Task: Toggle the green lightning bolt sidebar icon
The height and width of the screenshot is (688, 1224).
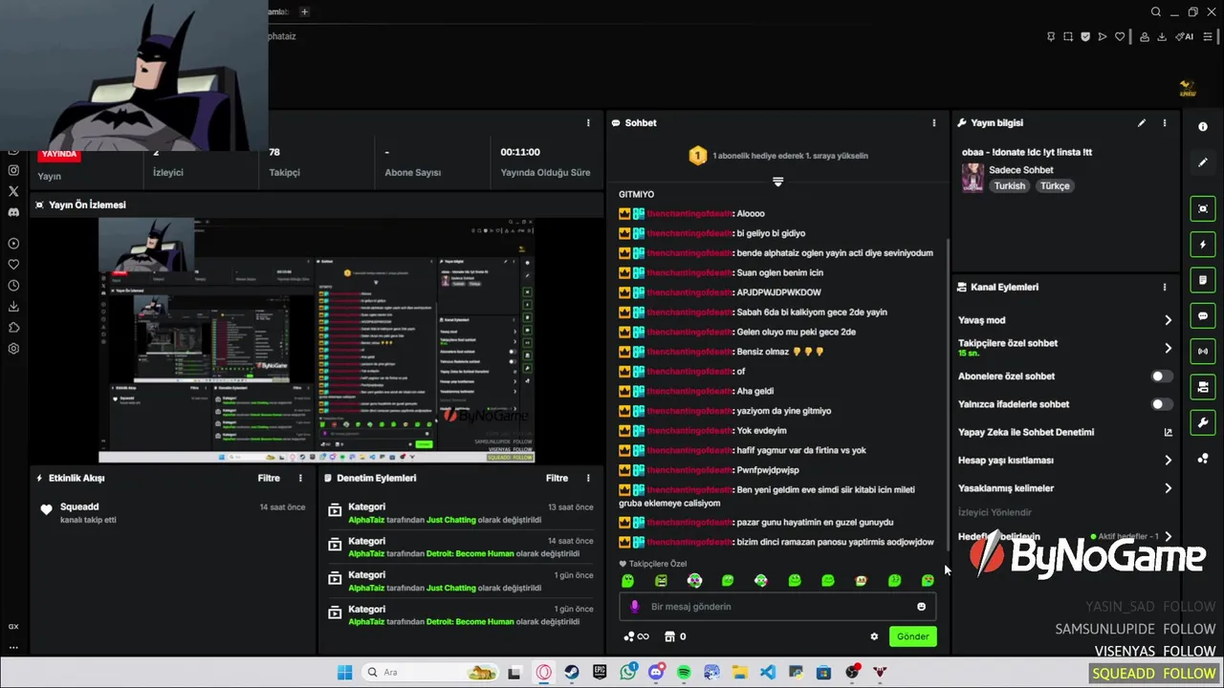Action: pyautogui.click(x=1203, y=245)
